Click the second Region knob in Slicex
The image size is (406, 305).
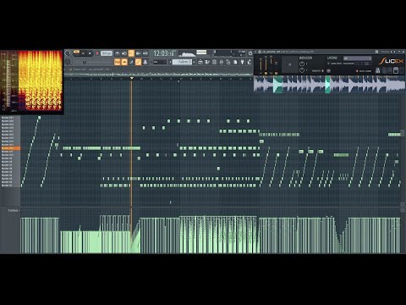[x=302, y=70]
